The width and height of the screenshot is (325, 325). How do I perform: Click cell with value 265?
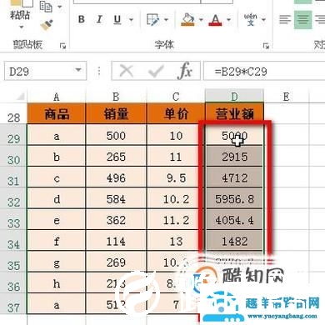116,157
